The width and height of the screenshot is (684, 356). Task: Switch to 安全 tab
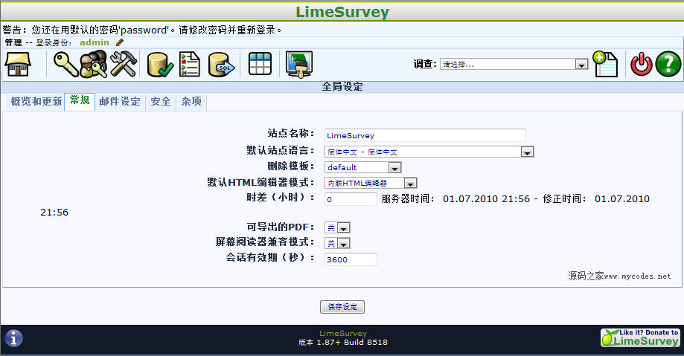[161, 102]
